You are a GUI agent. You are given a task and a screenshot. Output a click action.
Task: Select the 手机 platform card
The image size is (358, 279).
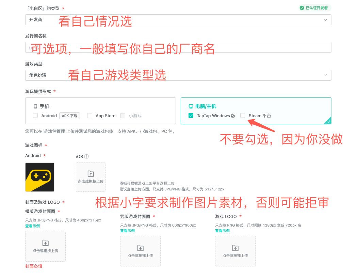(x=100, y=111)
